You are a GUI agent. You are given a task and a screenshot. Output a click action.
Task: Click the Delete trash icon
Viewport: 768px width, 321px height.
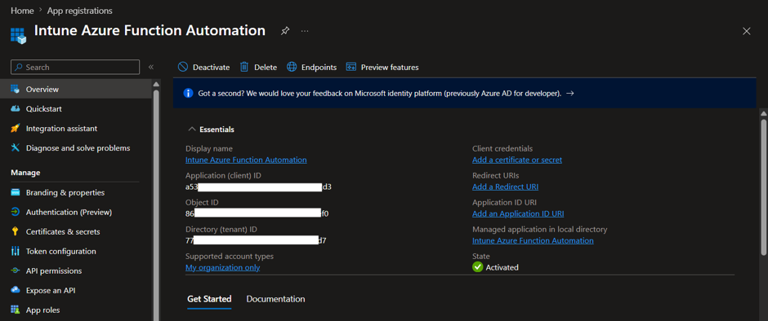tap(244, 67)
